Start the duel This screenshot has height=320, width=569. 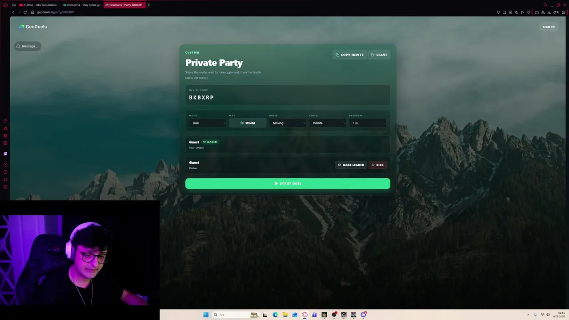pos(288,184)
